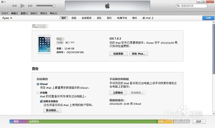Screen dimensions: 215x128
Task: Click the green 应用程序 storage segment
Action: [x=92, y=122]
